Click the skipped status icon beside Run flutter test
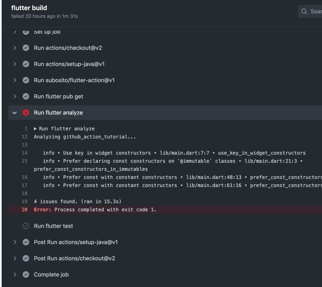 point(26,226)
